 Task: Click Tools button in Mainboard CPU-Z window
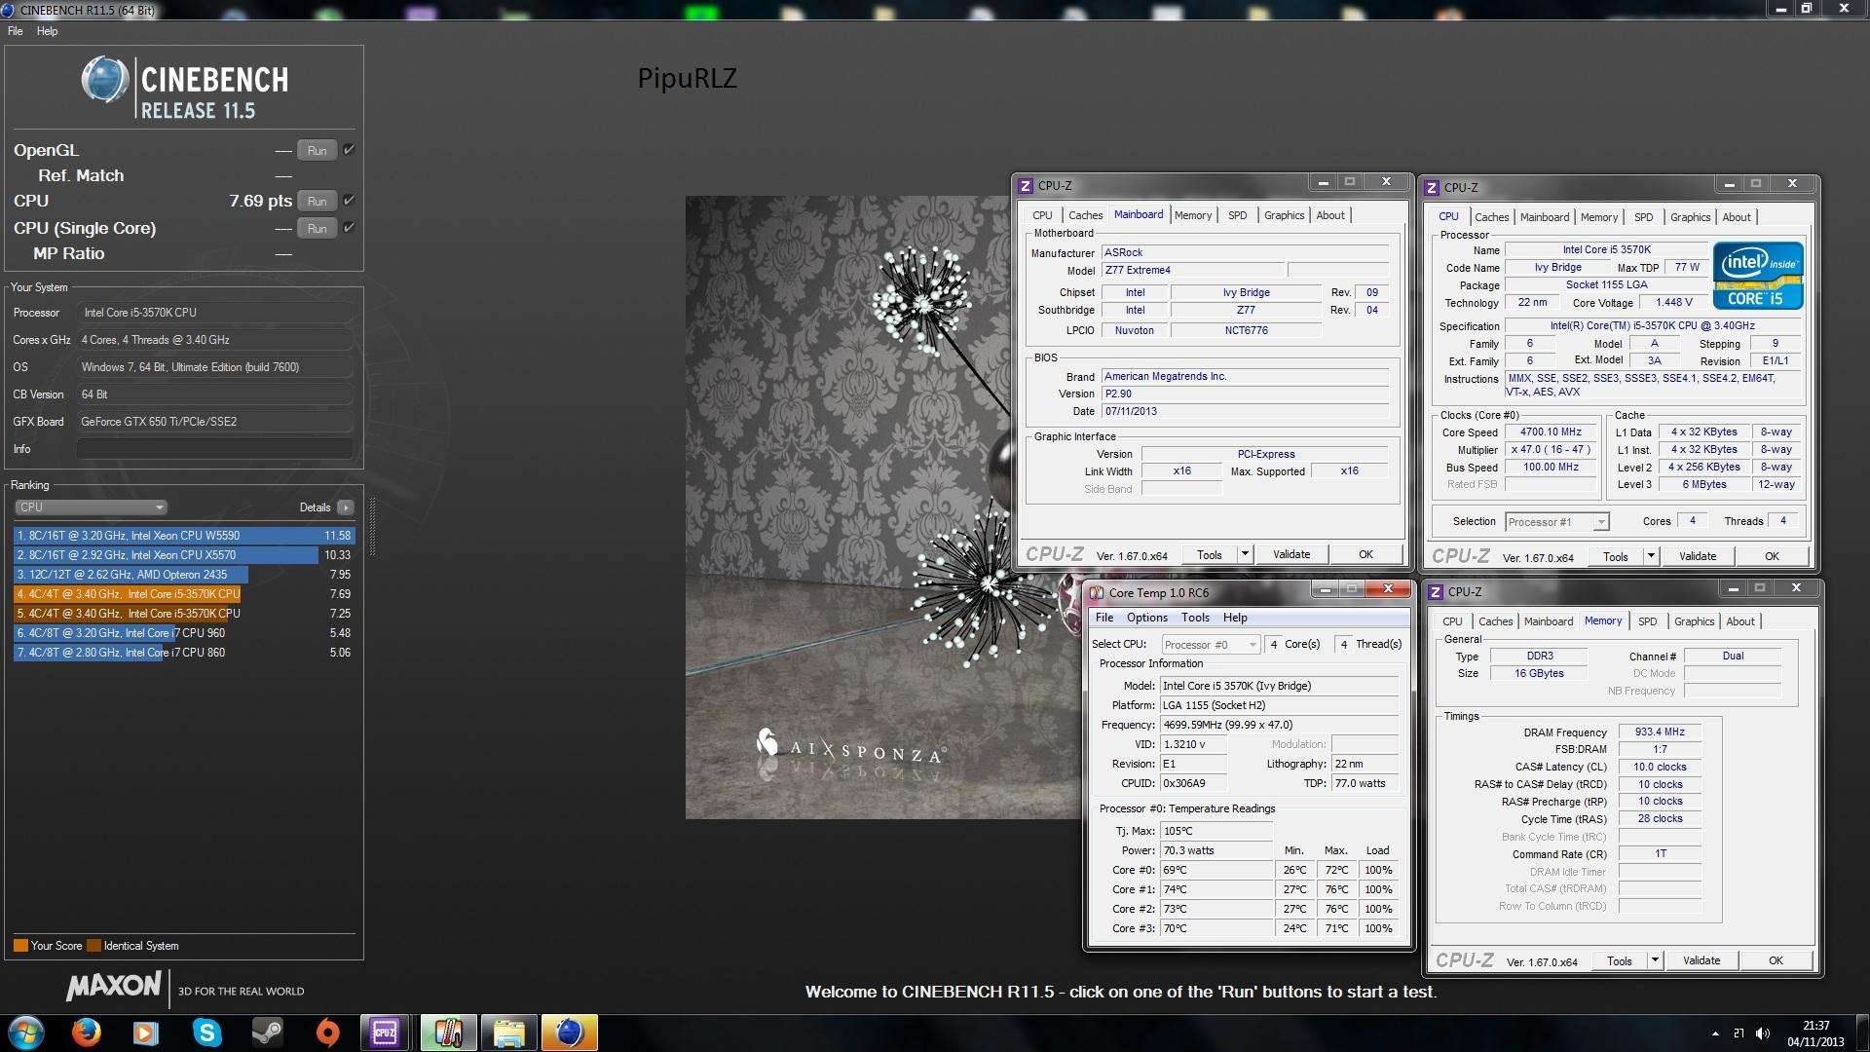[1209, 554]
